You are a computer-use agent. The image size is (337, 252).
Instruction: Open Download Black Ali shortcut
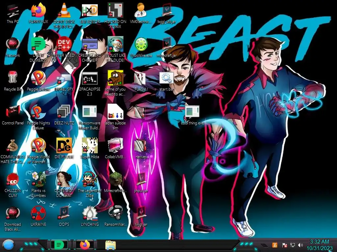[x=13, y=213]
